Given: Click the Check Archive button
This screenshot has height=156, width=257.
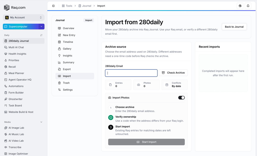Looking at the screenshot, I should tap(173, 73).
